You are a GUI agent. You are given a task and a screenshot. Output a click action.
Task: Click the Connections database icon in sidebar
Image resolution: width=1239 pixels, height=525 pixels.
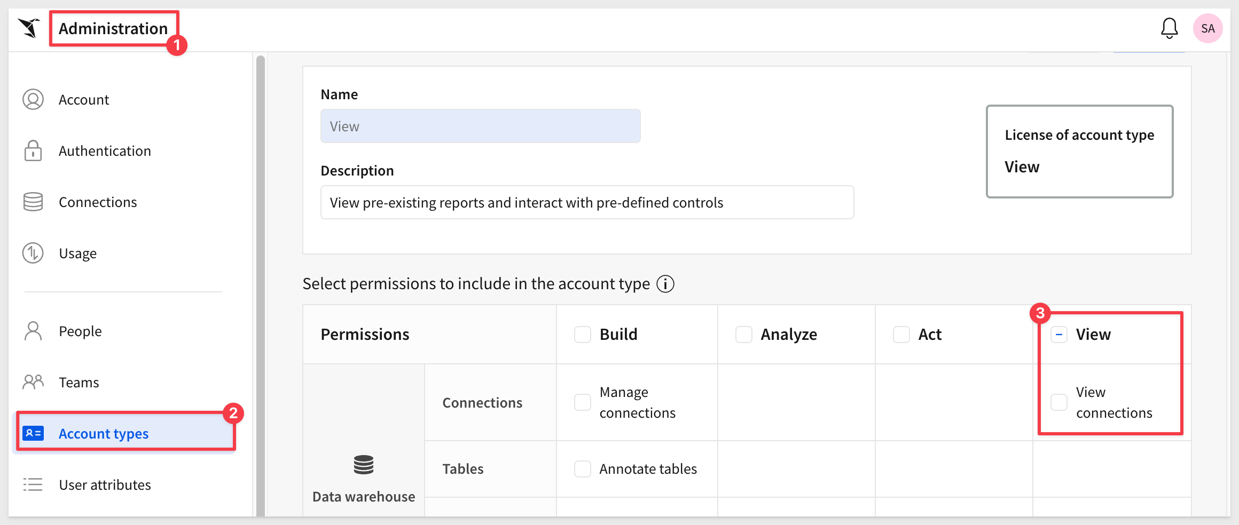(33, 202)
